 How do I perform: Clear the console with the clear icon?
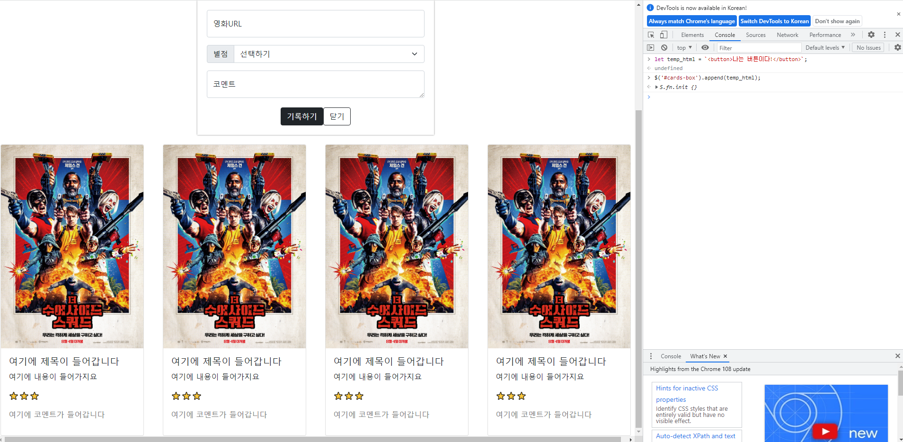[x=664, y=47]
